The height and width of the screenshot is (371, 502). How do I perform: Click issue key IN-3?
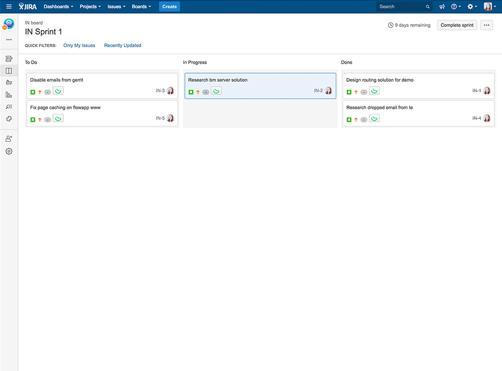tap(160, 91)
